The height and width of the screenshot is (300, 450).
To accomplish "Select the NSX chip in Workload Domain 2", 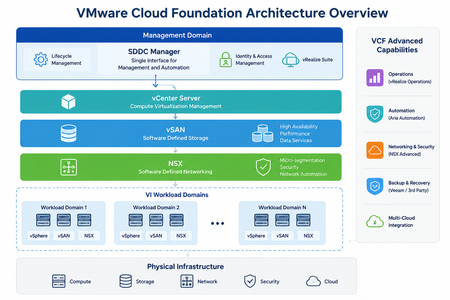I will [x=181, y=236].
